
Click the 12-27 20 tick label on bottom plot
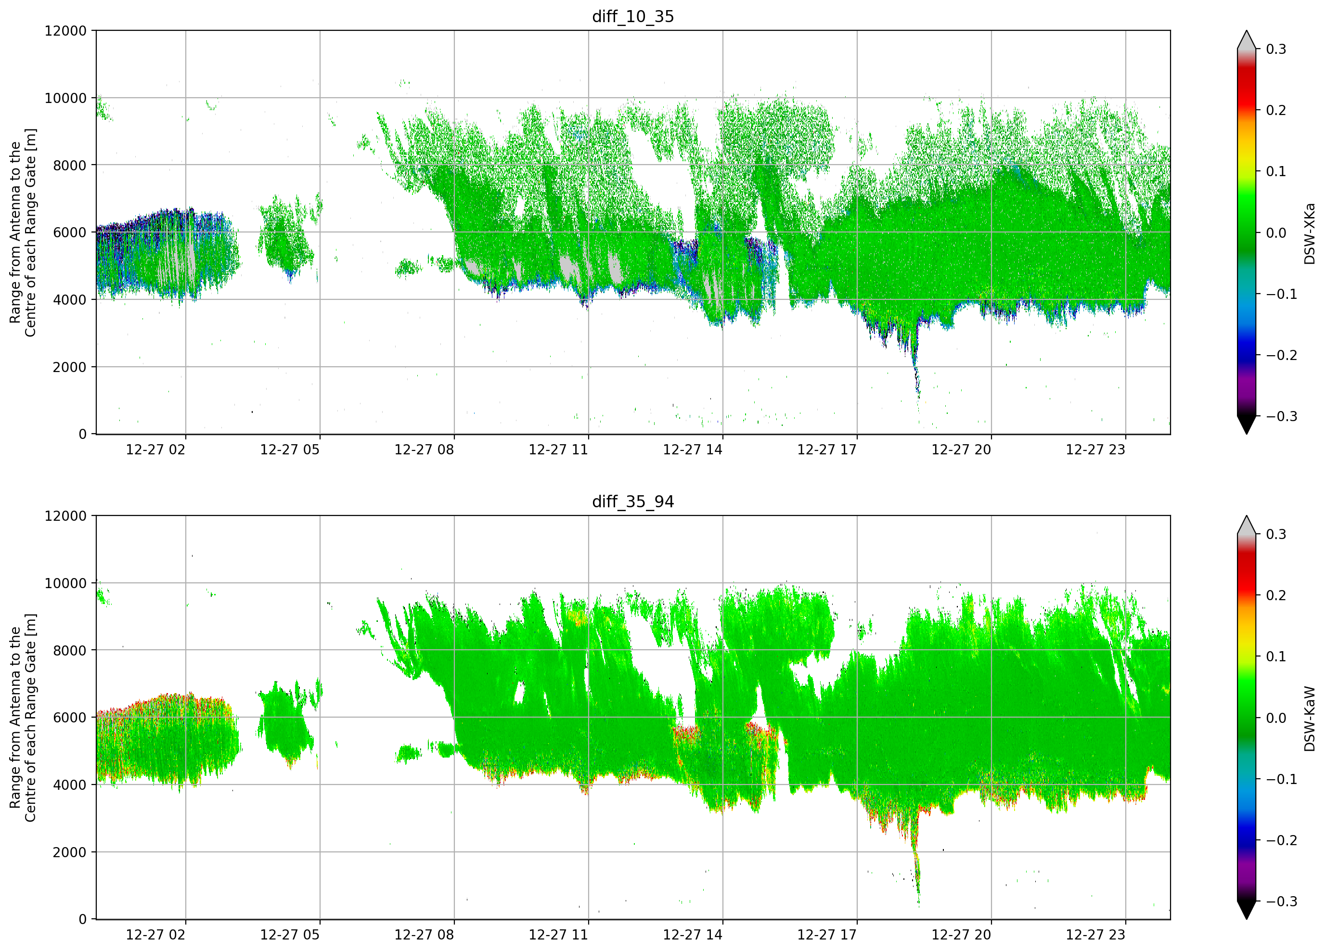click(961, 935)
